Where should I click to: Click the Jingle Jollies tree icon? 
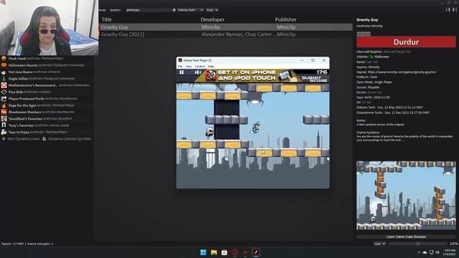[x=4, y=79]
